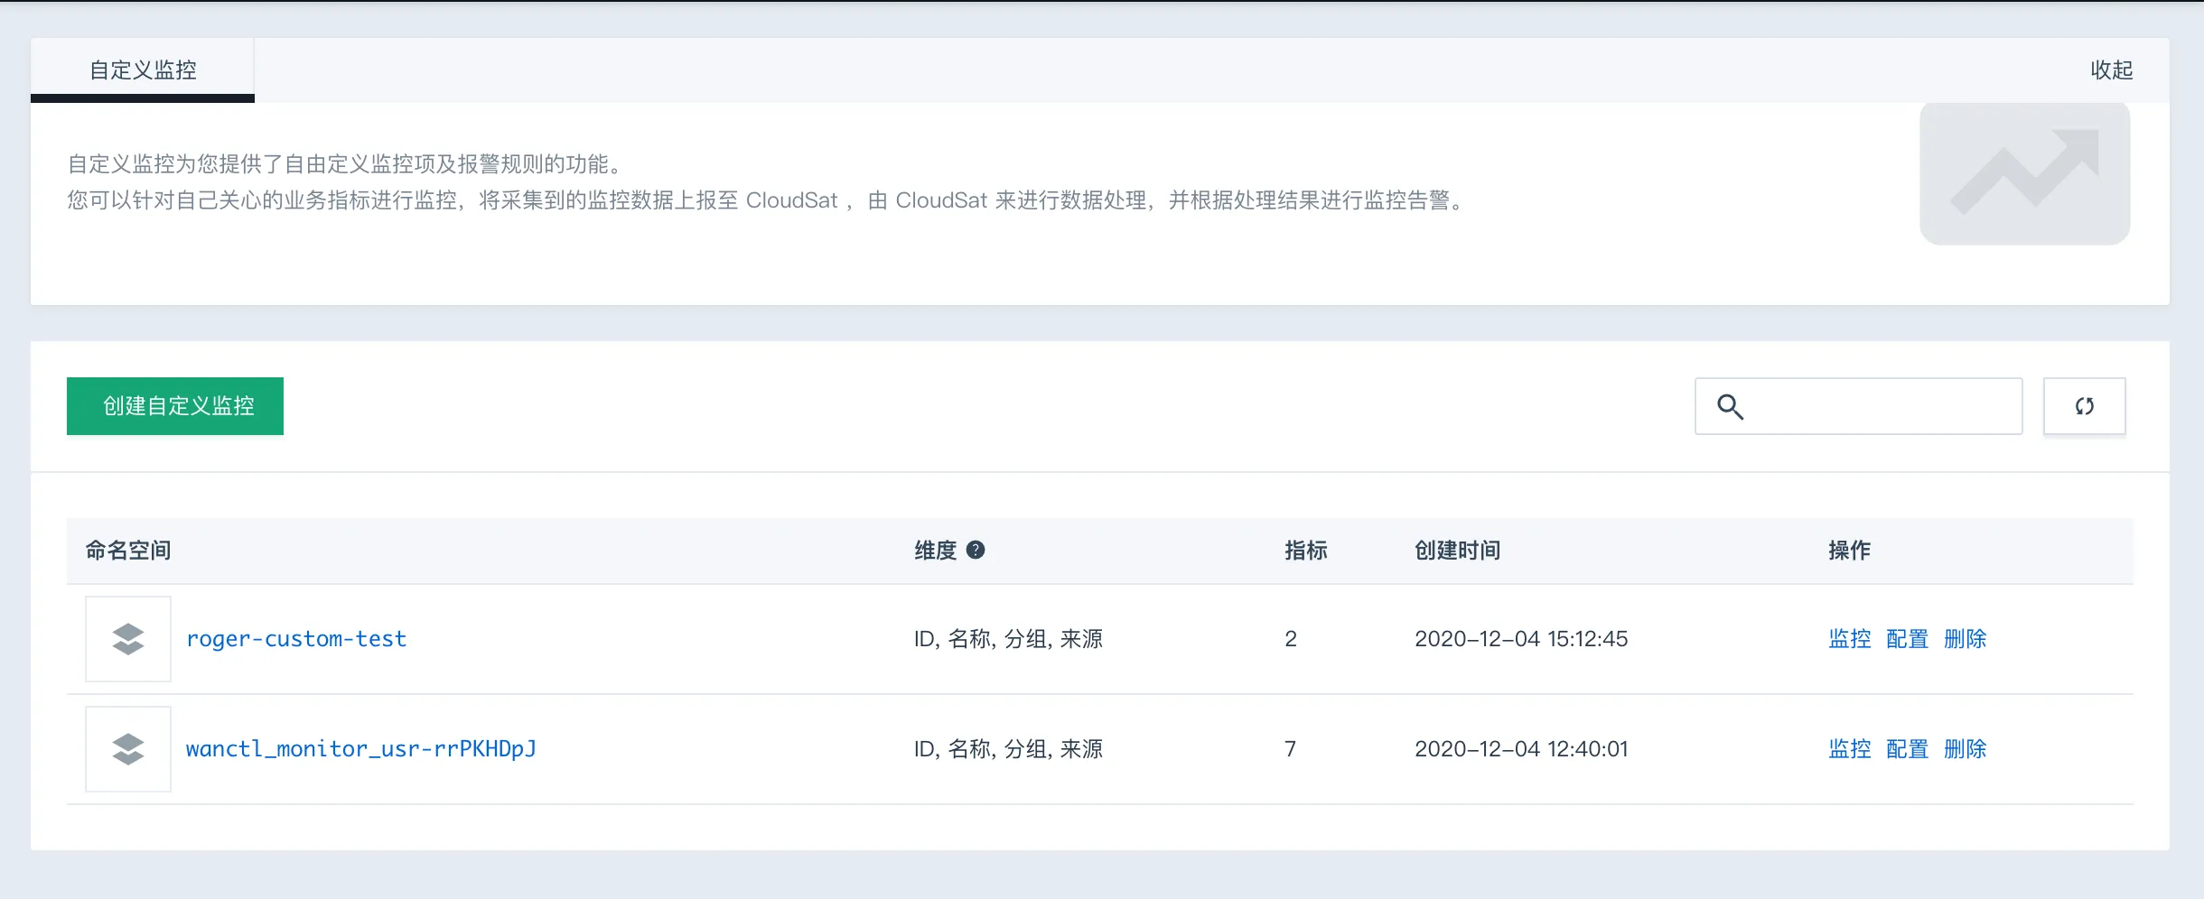This screenshot has height=899, width=2204.
Task: Click the magnifier search icon
Action: (1730, 407)
